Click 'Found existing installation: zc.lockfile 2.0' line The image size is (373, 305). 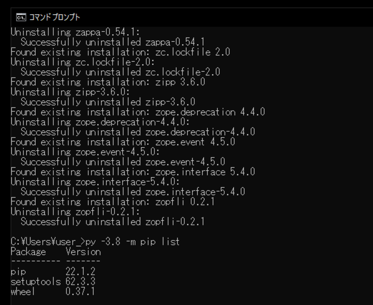(120, 52)
